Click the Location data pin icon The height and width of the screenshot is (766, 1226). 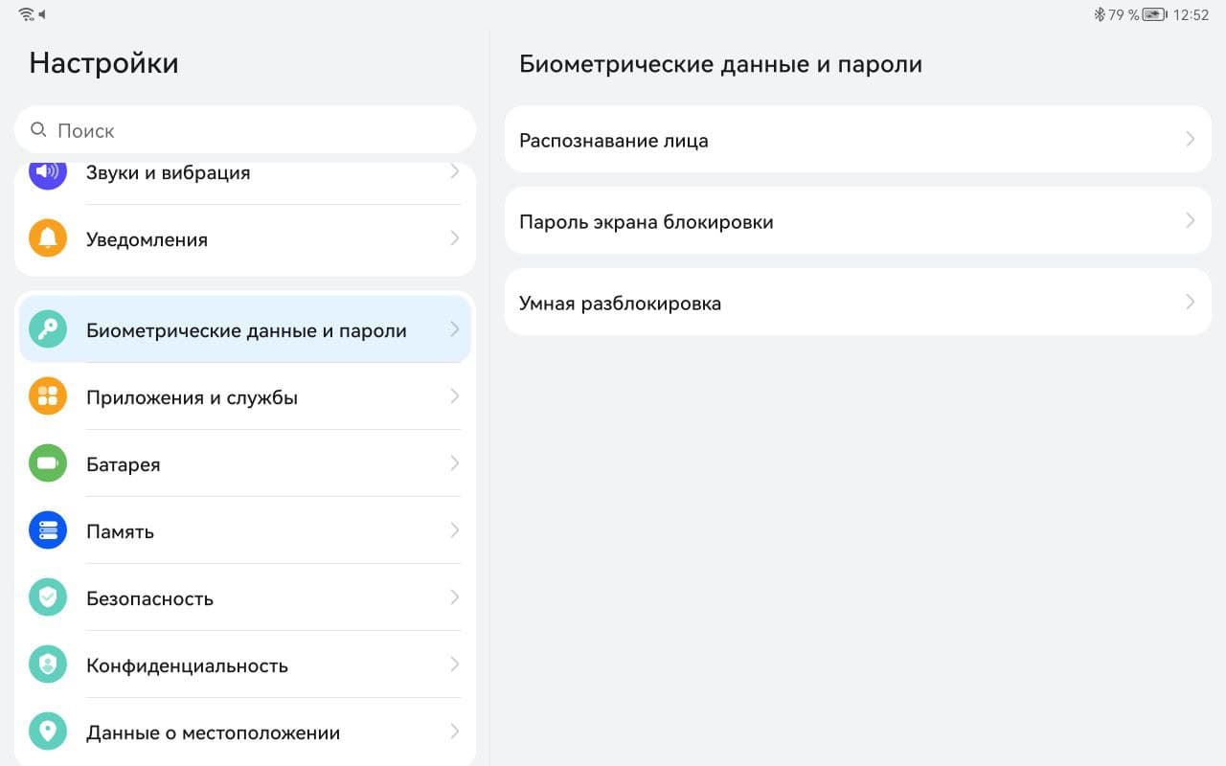pos(48,732)
